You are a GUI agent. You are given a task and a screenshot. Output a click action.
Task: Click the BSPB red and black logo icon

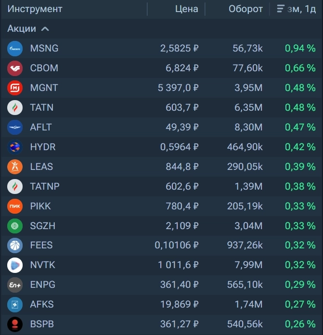pyautogui.click(x=15, y=324)
